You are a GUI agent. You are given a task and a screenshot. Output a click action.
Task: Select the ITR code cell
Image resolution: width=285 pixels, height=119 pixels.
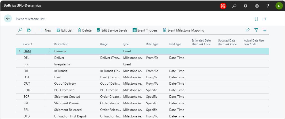tap(26, 71)
